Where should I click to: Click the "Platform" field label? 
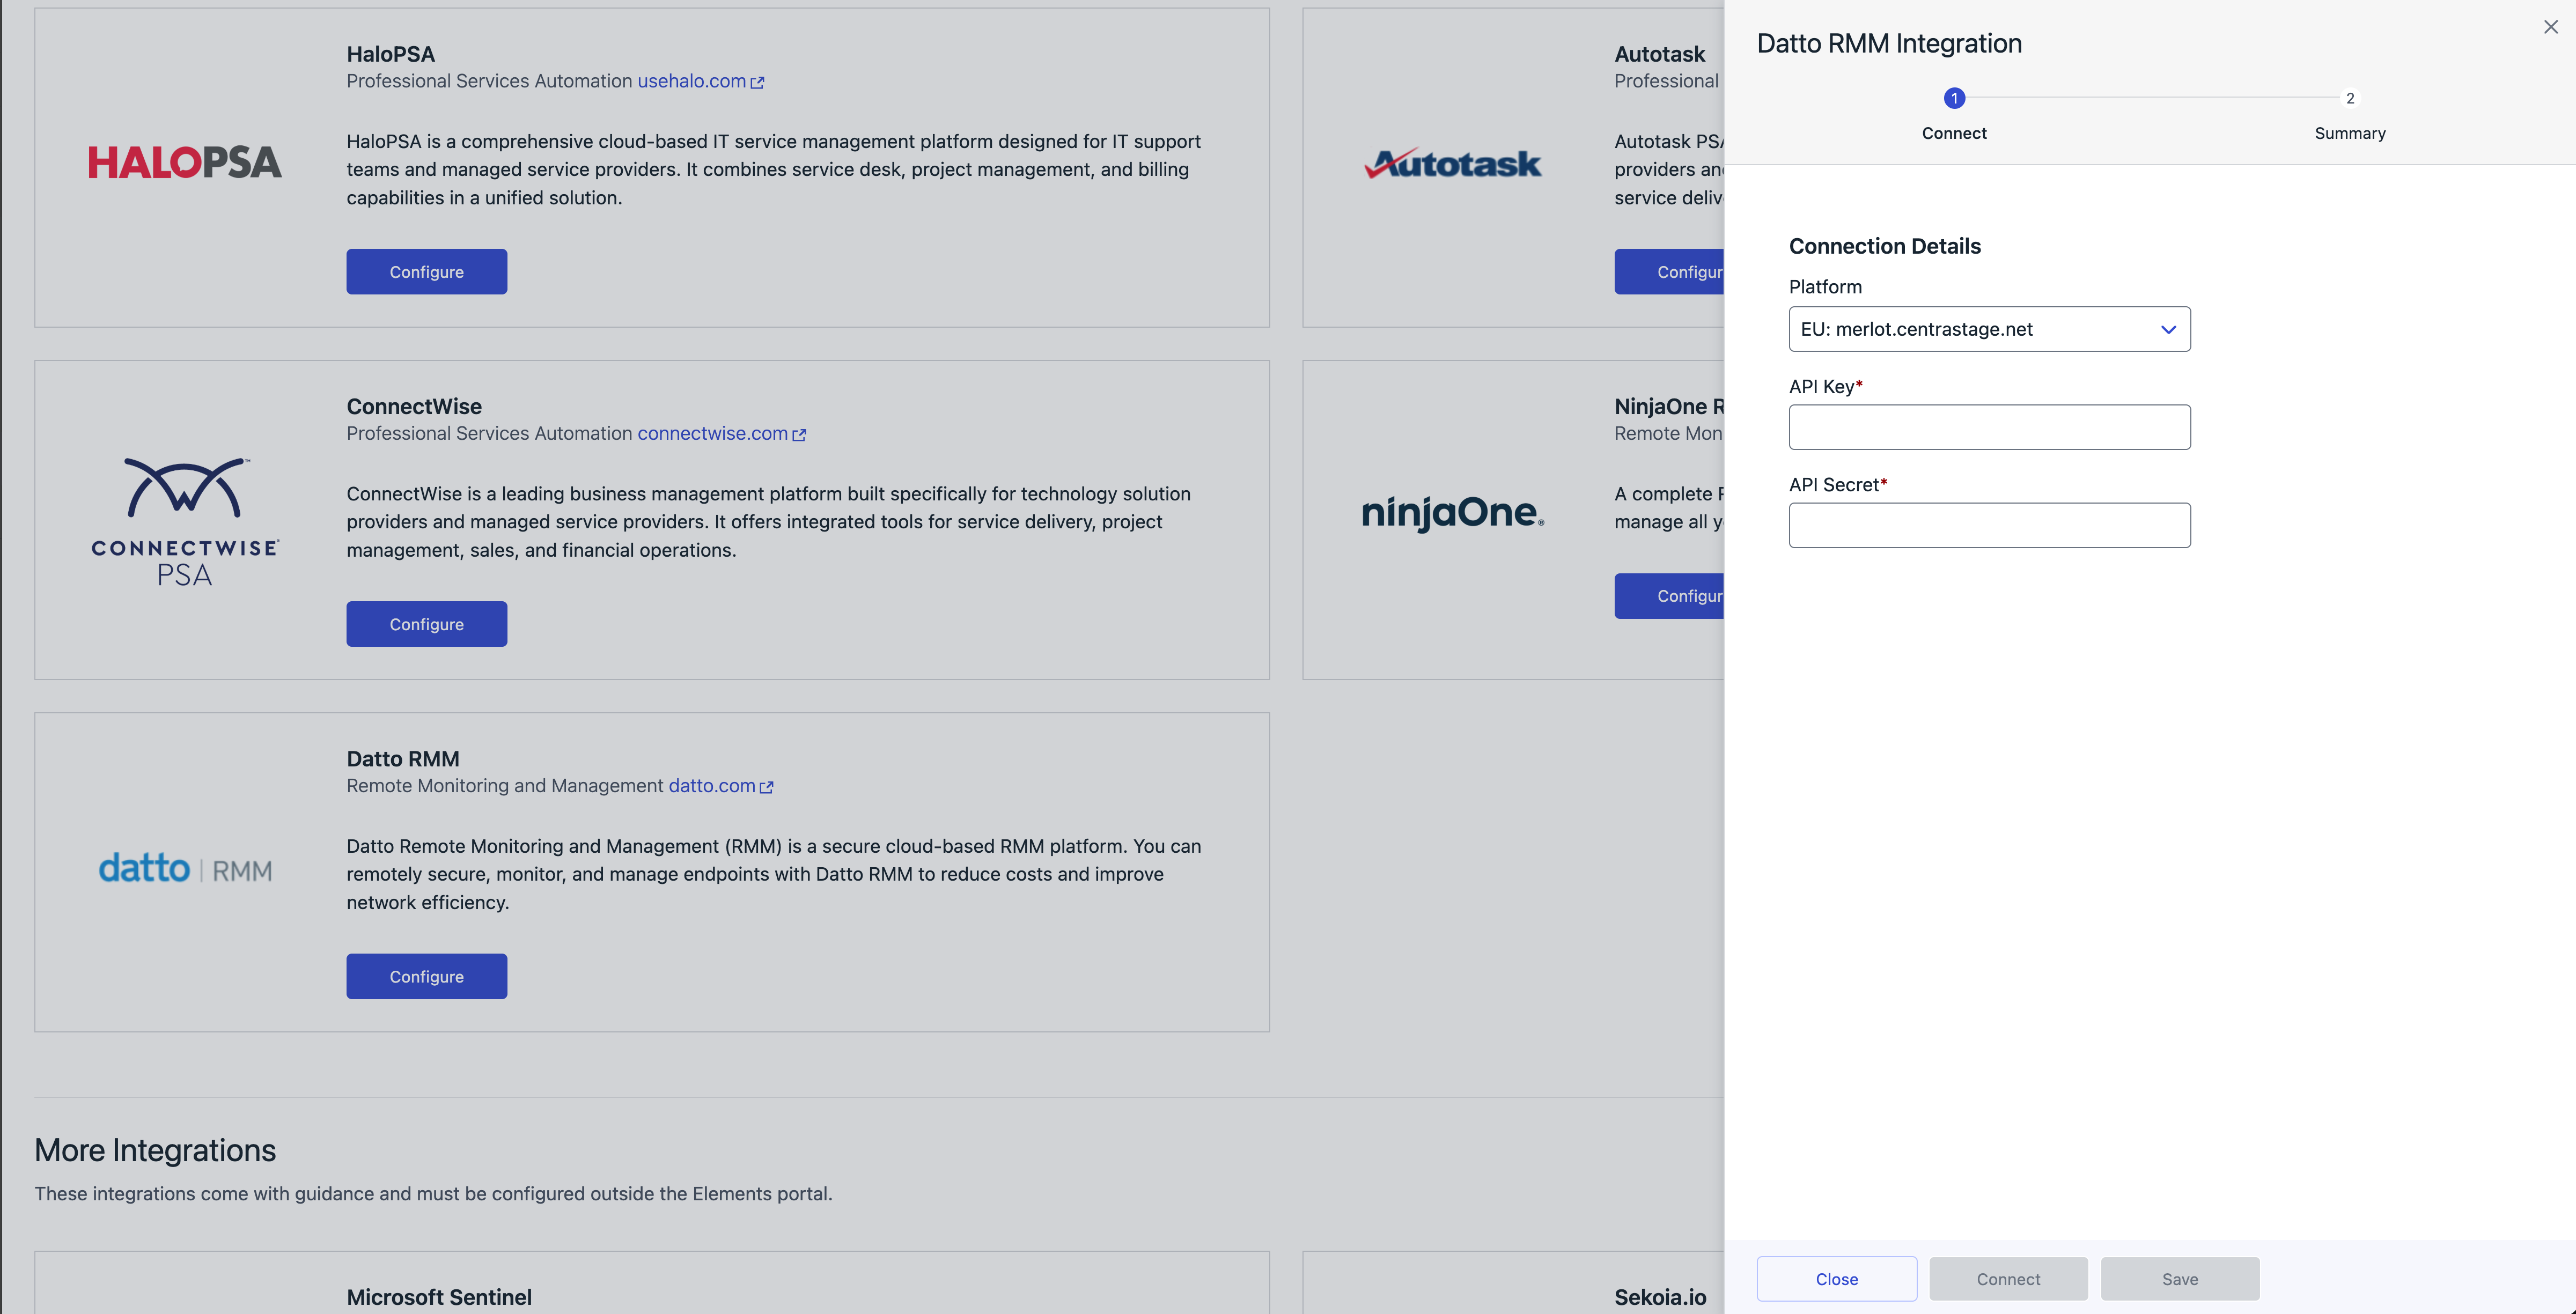(1825, 287)
